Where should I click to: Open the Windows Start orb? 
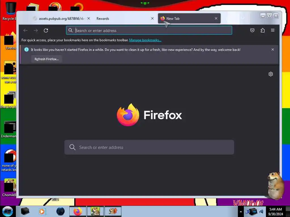point(8,211)
